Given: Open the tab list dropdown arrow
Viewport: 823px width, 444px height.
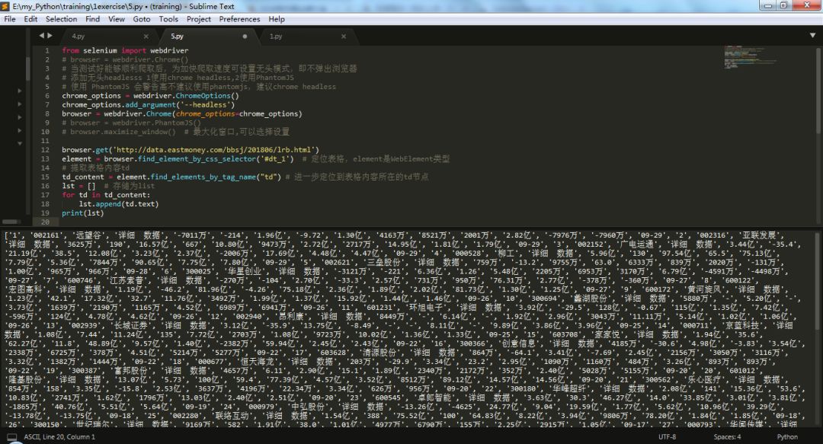Looking at the screenshot, I should tap(812, 36).
